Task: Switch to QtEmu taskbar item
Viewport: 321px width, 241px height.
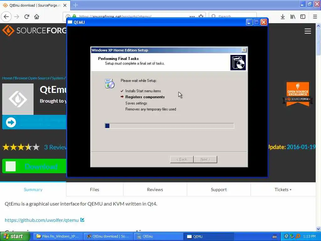Action: pyautogui.click(x=158, y=237)
